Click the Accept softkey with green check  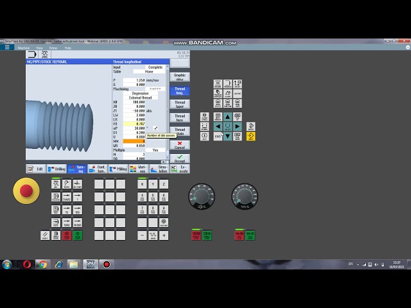coord(180,158)
